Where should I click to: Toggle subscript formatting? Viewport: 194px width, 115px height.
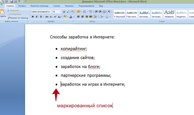[x=51, y=17]
